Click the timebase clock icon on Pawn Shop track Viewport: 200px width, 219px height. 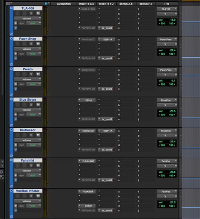point(16,58)
